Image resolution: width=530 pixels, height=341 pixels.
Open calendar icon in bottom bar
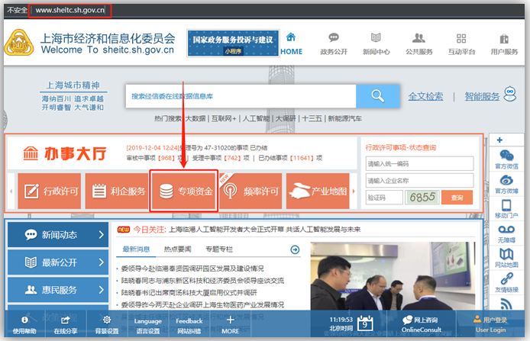pyautogui.click(x=365, y=323)
